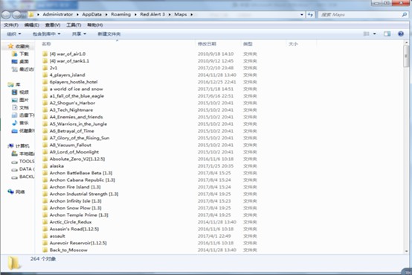Select 图片 library in navigation pane
The width and height of the screenshot is (412, 275).
click(20, 100)
